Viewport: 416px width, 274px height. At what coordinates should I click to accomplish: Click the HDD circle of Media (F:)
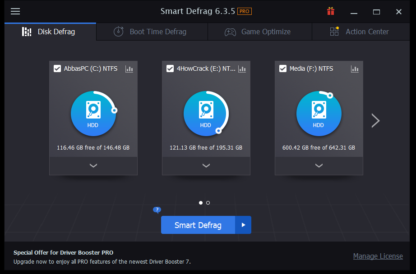(x=319, y=114)
